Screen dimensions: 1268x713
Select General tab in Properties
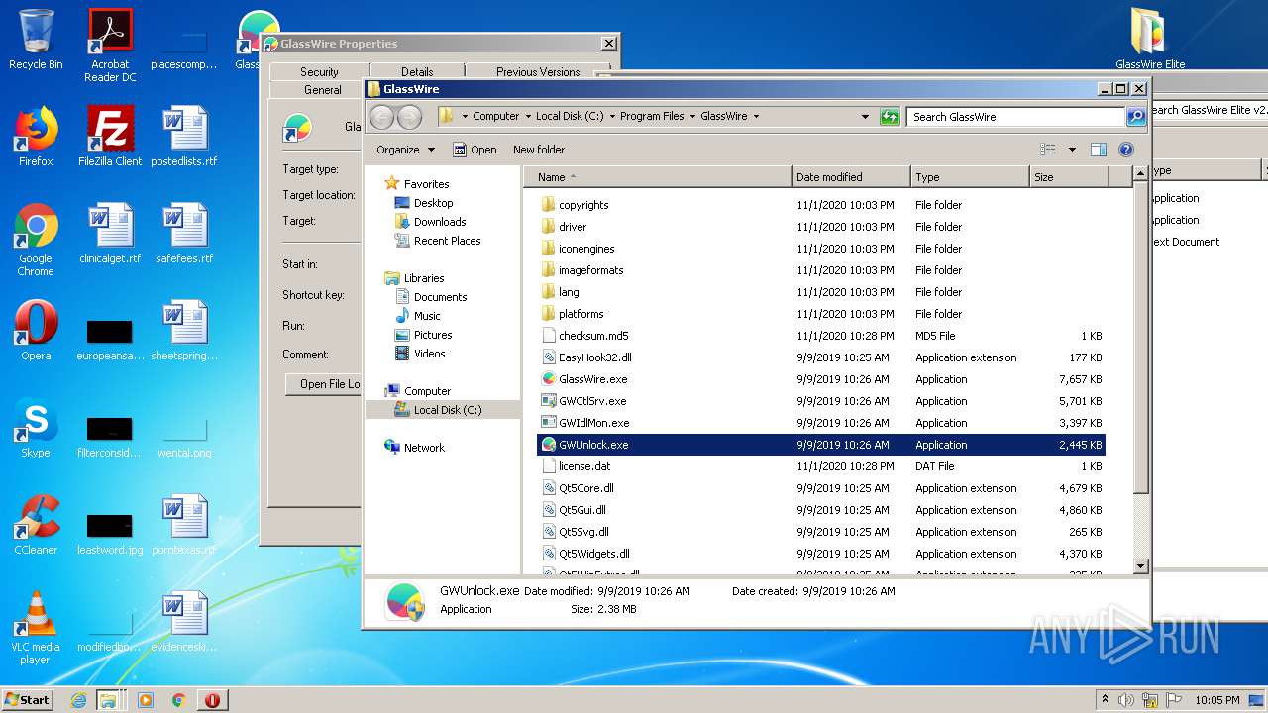[315, 90]
